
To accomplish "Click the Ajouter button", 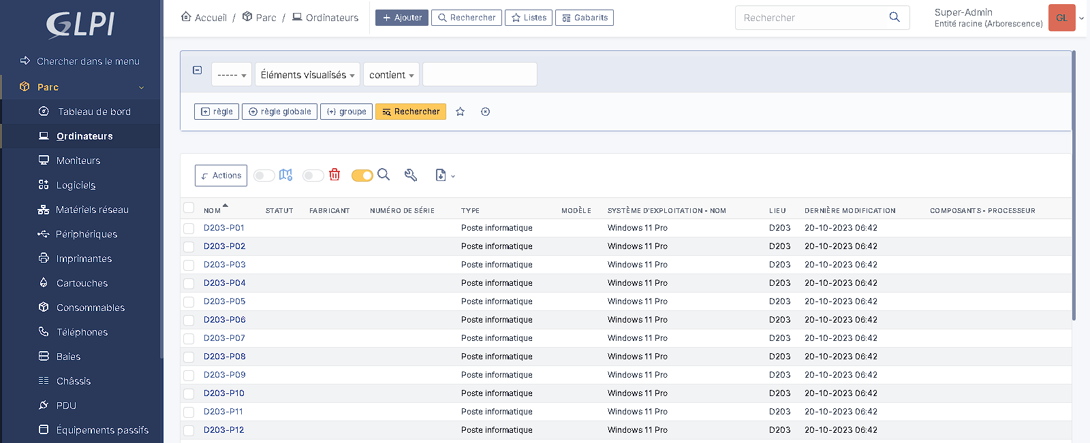I will pos(402,18).
